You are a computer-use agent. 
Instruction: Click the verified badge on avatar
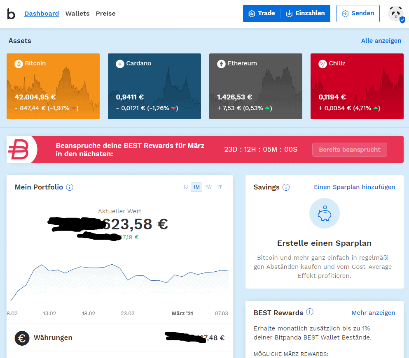click(402, 20)
